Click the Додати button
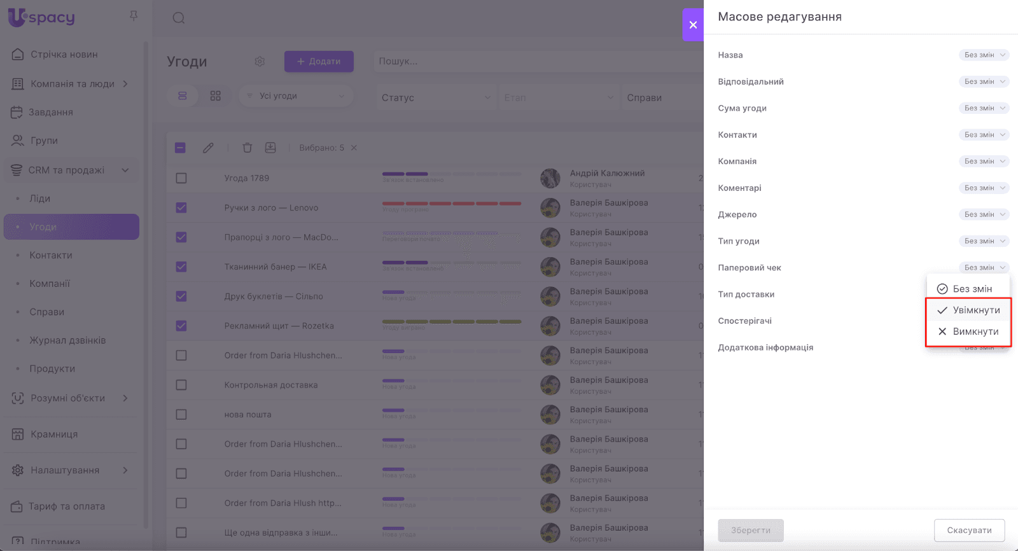 pos(319,62)
